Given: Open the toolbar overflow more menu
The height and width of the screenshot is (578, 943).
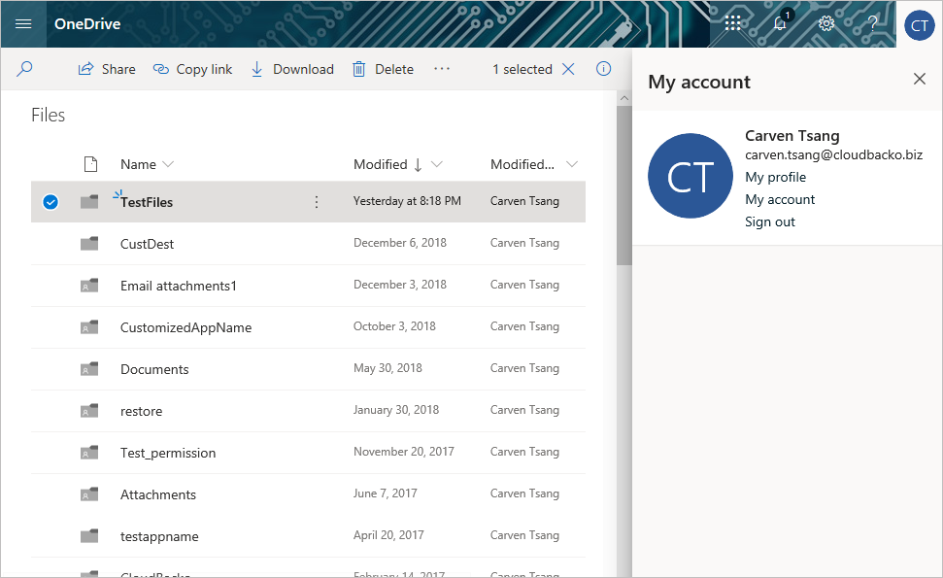Looking at the screenshot, I should (442, 69).
